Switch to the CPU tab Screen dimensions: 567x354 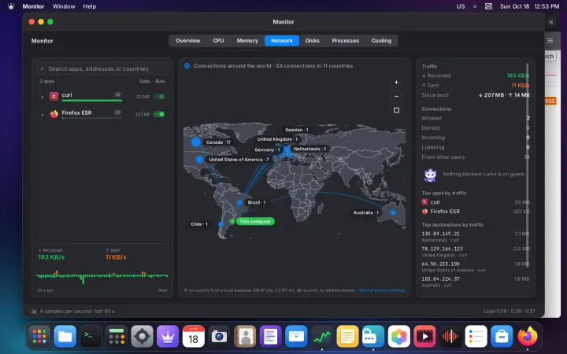click(x=218, y=40)
